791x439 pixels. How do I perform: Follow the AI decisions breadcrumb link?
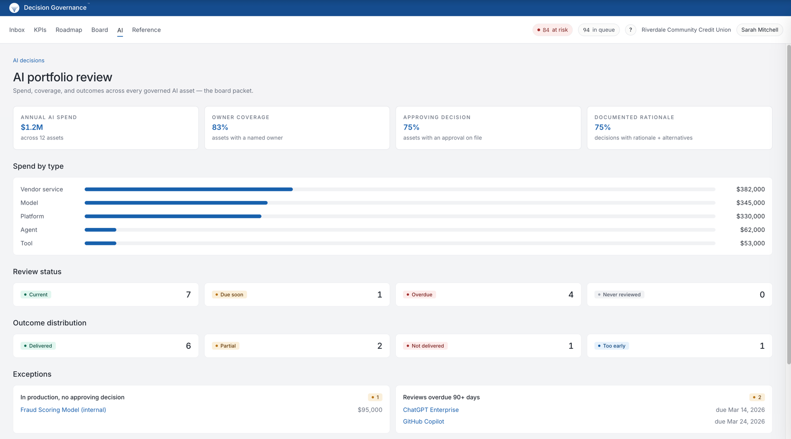tap(28, 60)
